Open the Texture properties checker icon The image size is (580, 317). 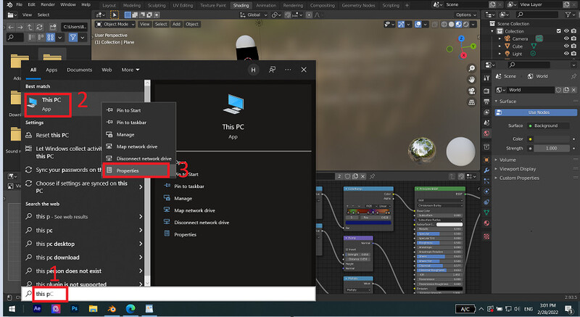(x=486, y=236)
